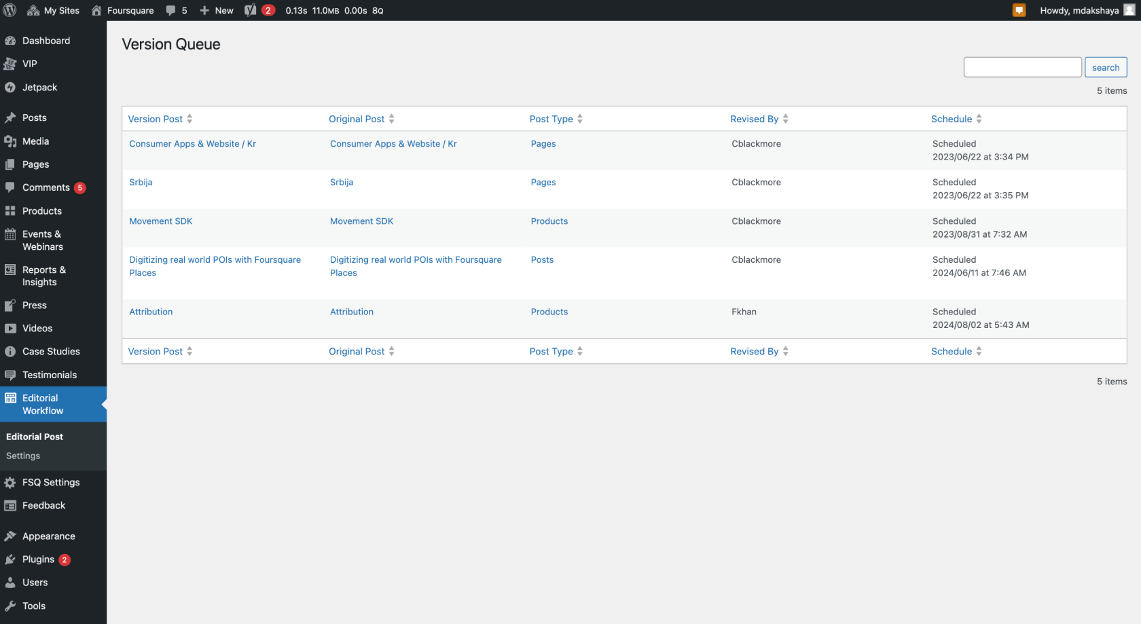The width and height of the screenshot is (1141, 624).
Task: Select the Editorial Post submenu item
Action: (35, 437)
